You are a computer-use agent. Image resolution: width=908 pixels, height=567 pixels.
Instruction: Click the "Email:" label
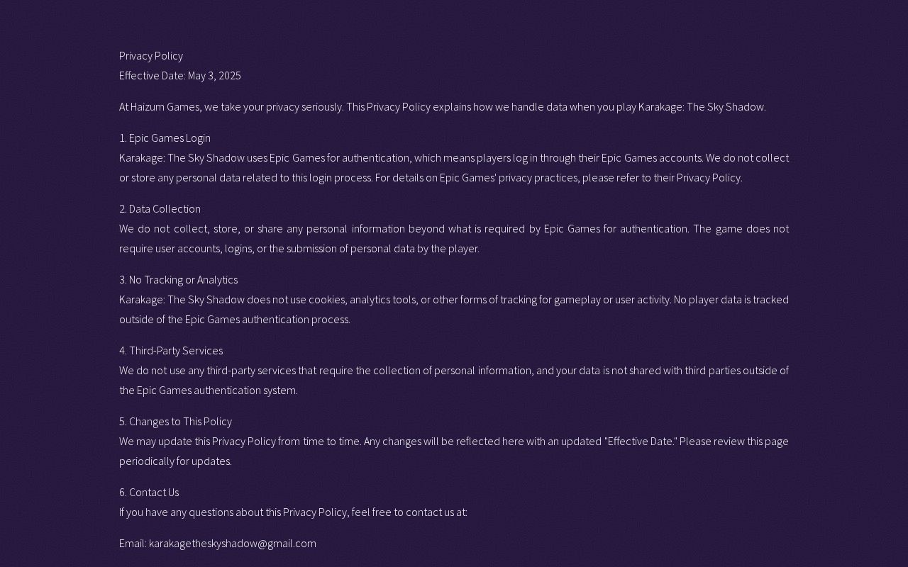(x=133, y=543)
